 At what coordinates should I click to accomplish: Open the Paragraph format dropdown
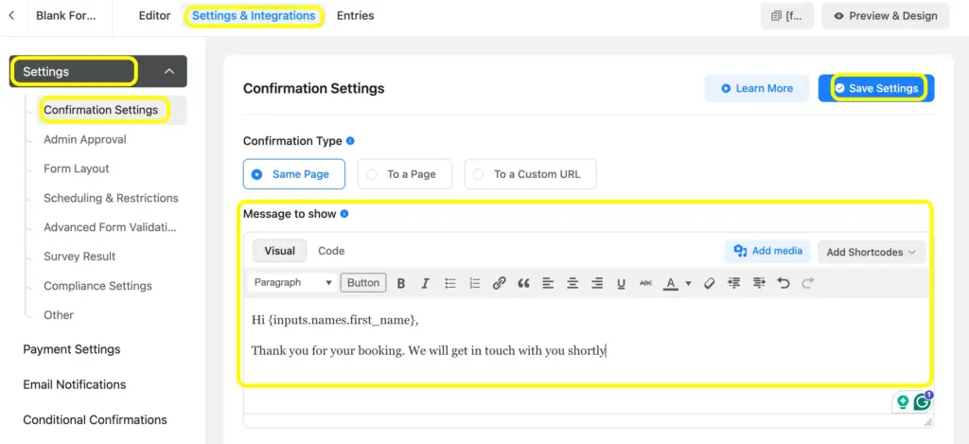[293, 283]
